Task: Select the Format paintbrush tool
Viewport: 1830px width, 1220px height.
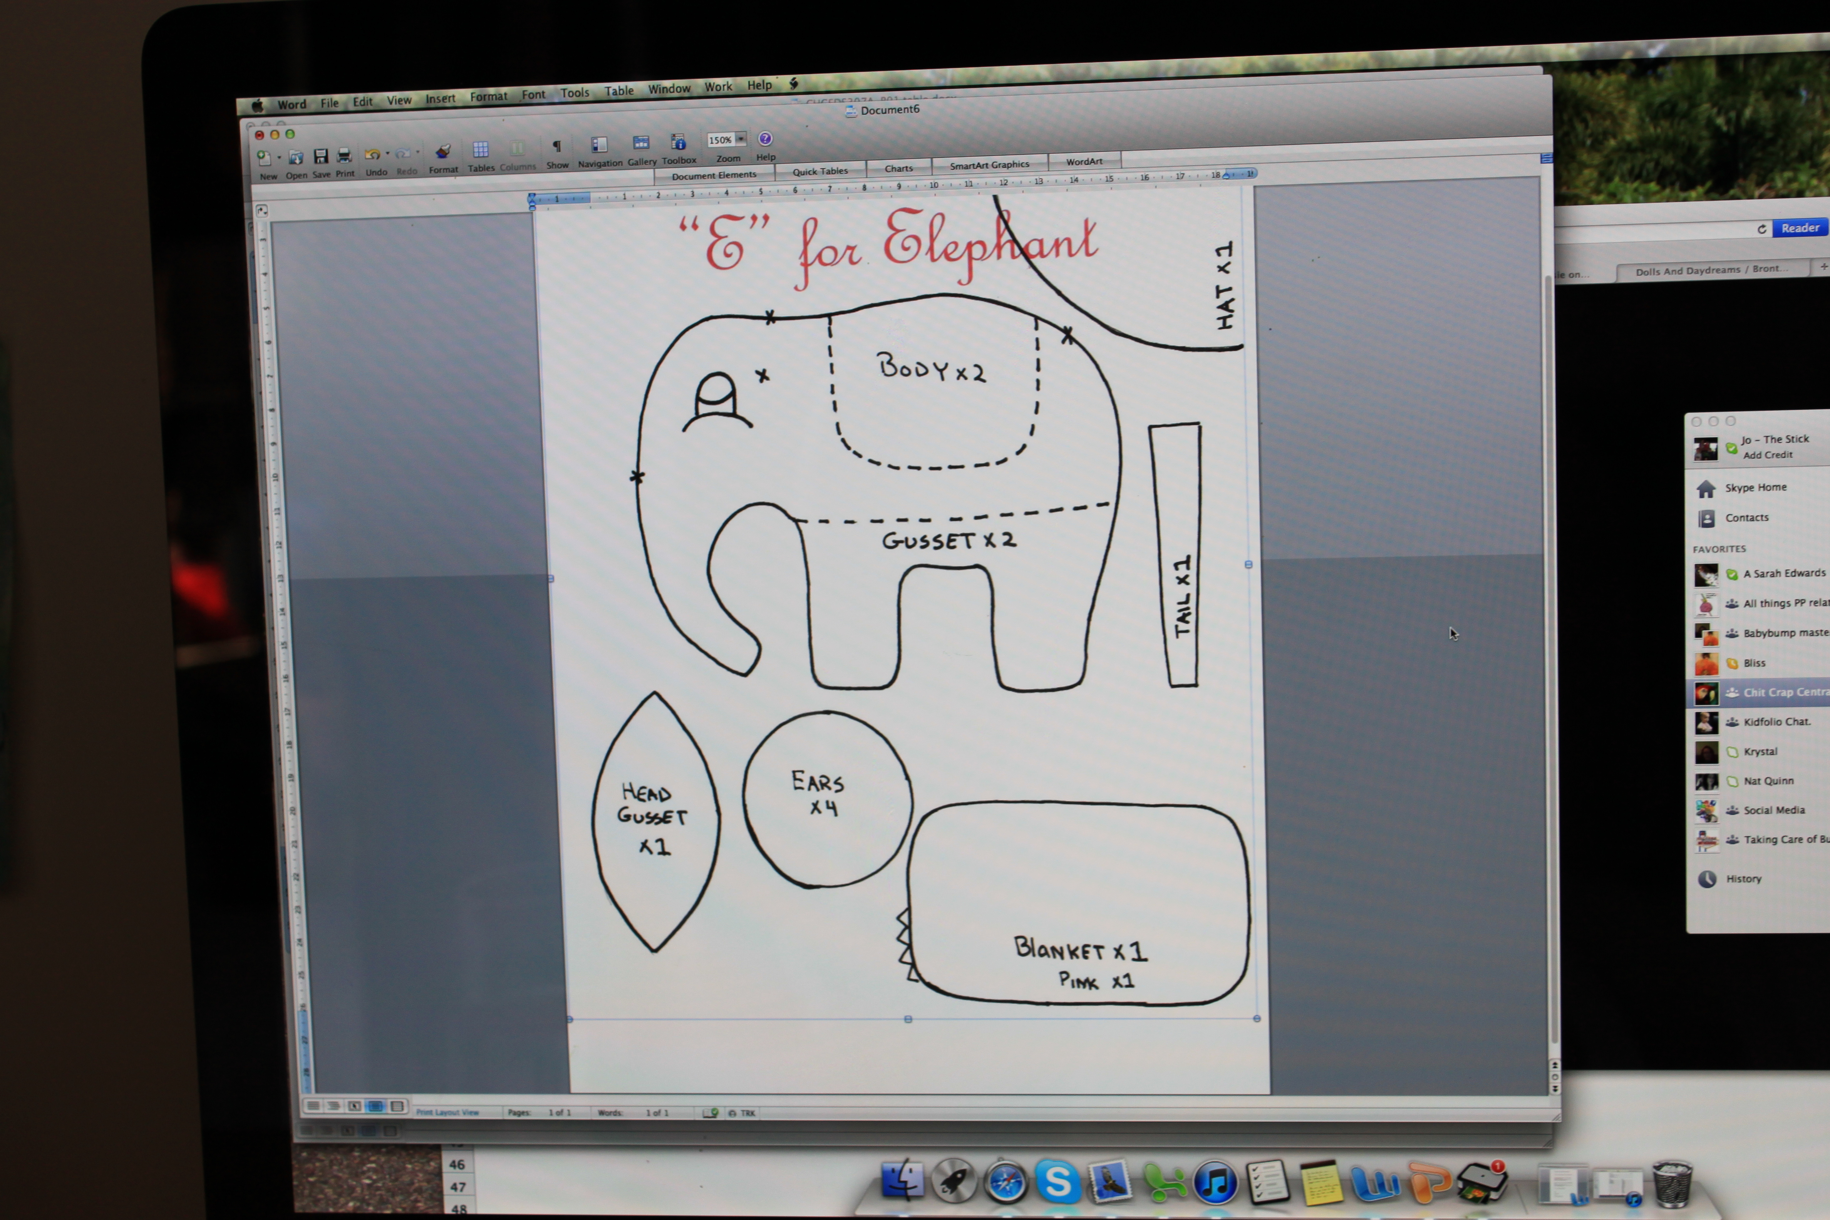Action: 443,152
